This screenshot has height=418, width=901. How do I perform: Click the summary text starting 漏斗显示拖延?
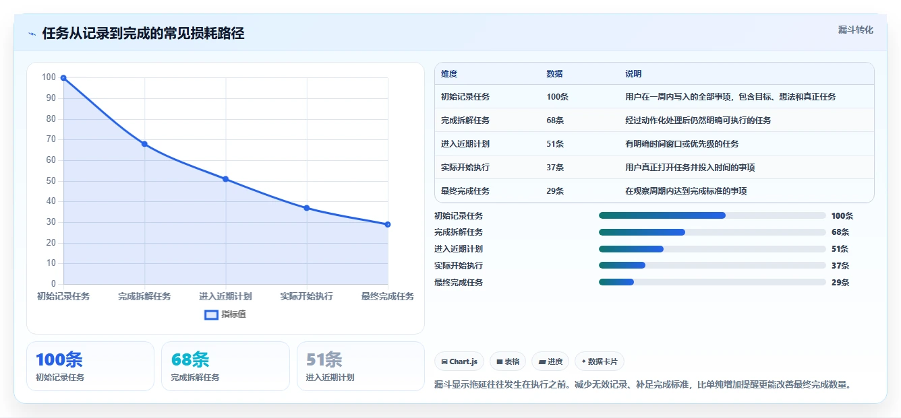[643, 385]
